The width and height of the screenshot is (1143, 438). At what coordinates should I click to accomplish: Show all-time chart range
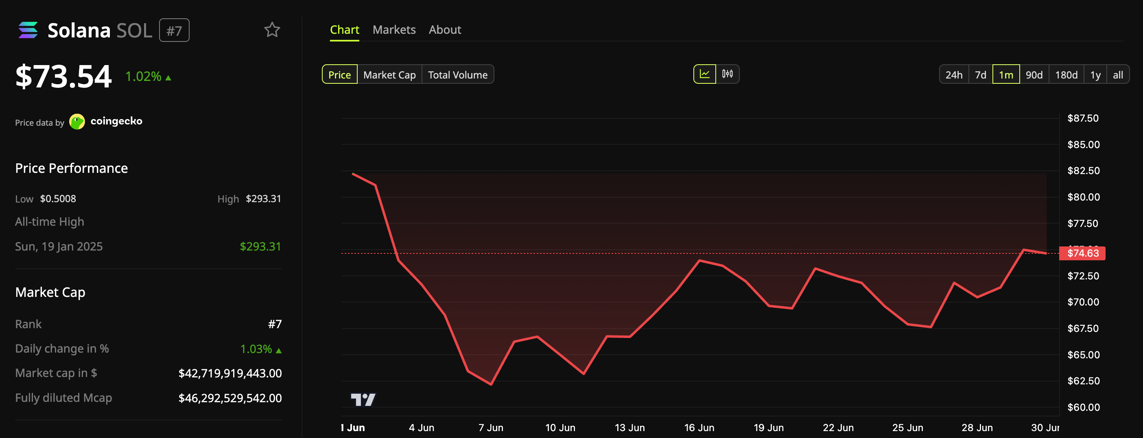pos(1118,74)
